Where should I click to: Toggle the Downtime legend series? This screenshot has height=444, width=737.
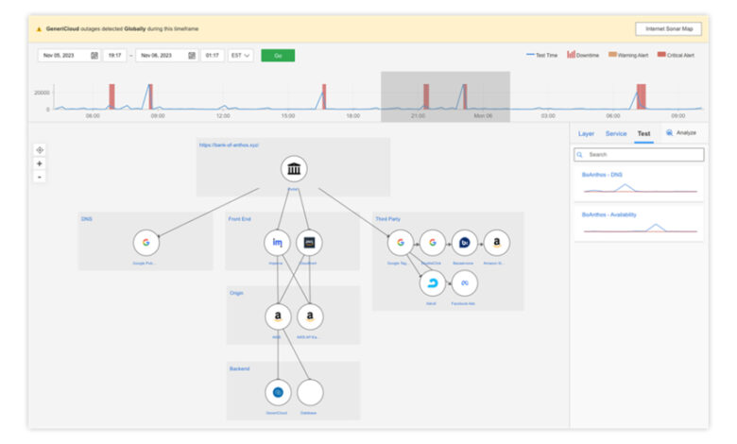pyautogui.click(x=585, y=55)
